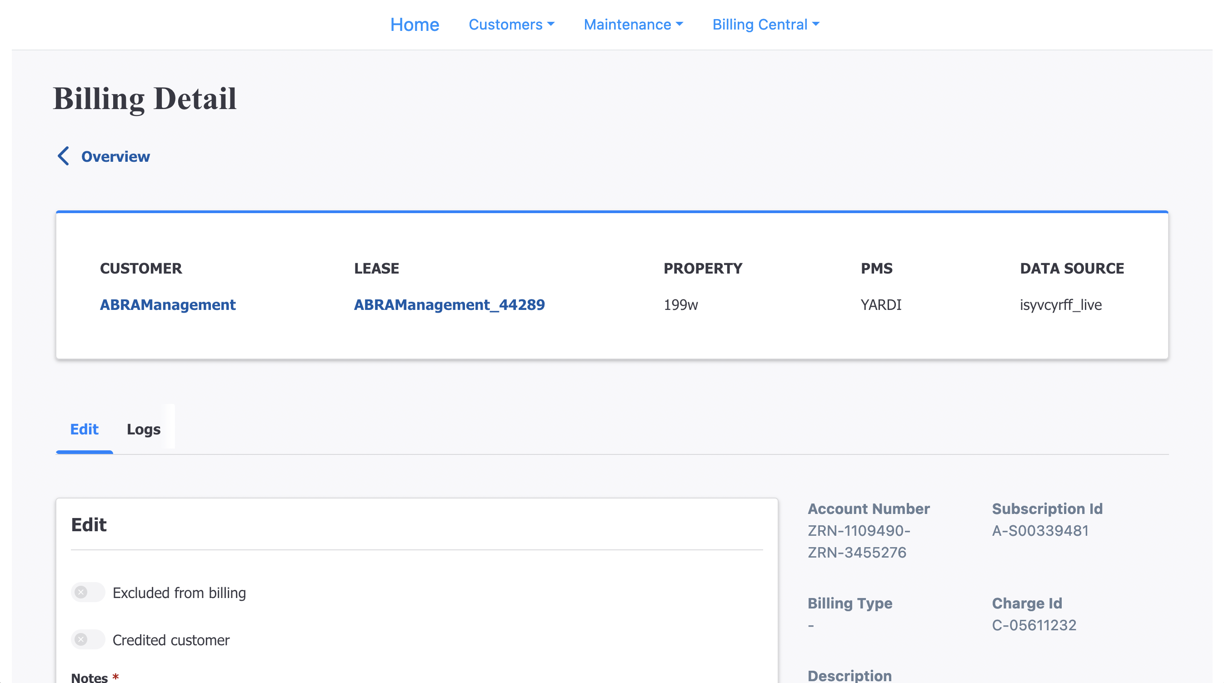
Task: Click the Subscription Id A-S00339481
Action: tap(1040, 530)
